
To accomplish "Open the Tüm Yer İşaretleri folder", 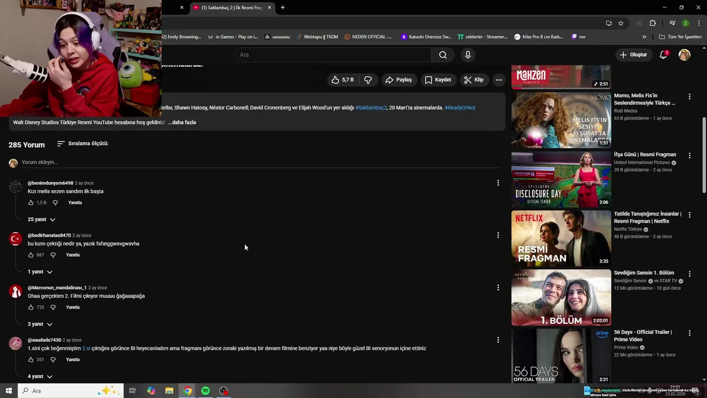I will (x=680, y=37).
